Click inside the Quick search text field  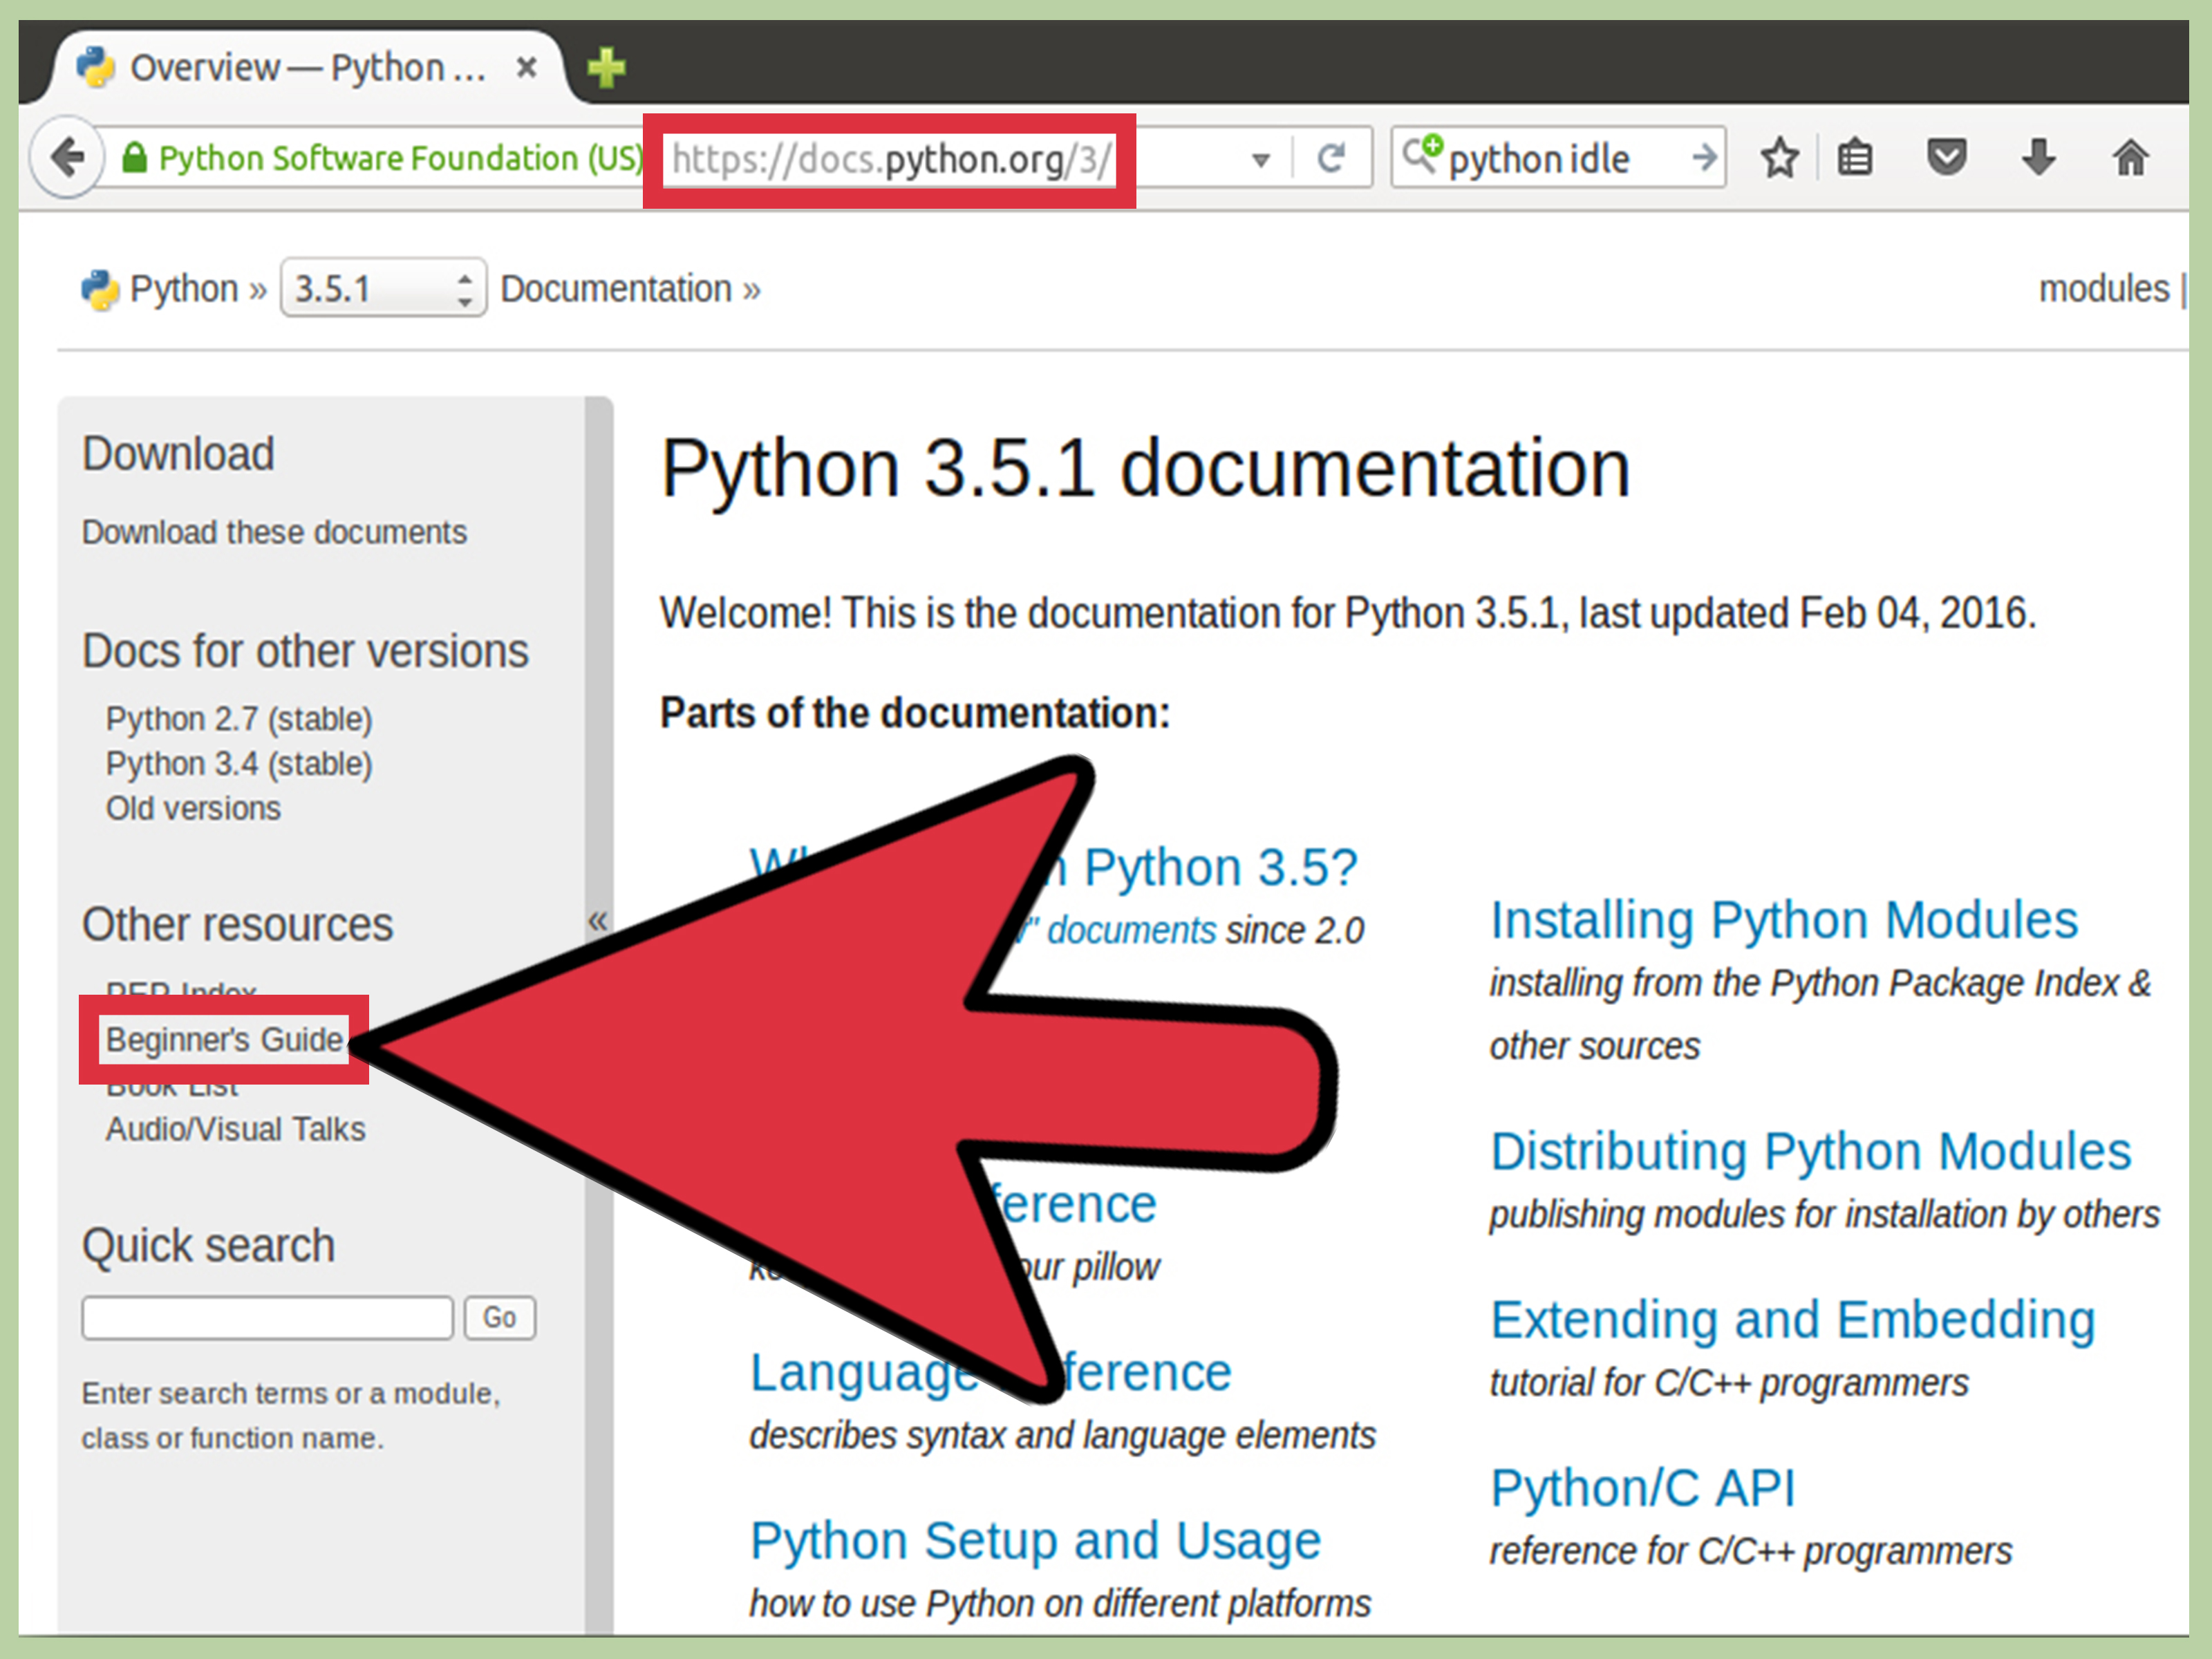coord(267,1318)
